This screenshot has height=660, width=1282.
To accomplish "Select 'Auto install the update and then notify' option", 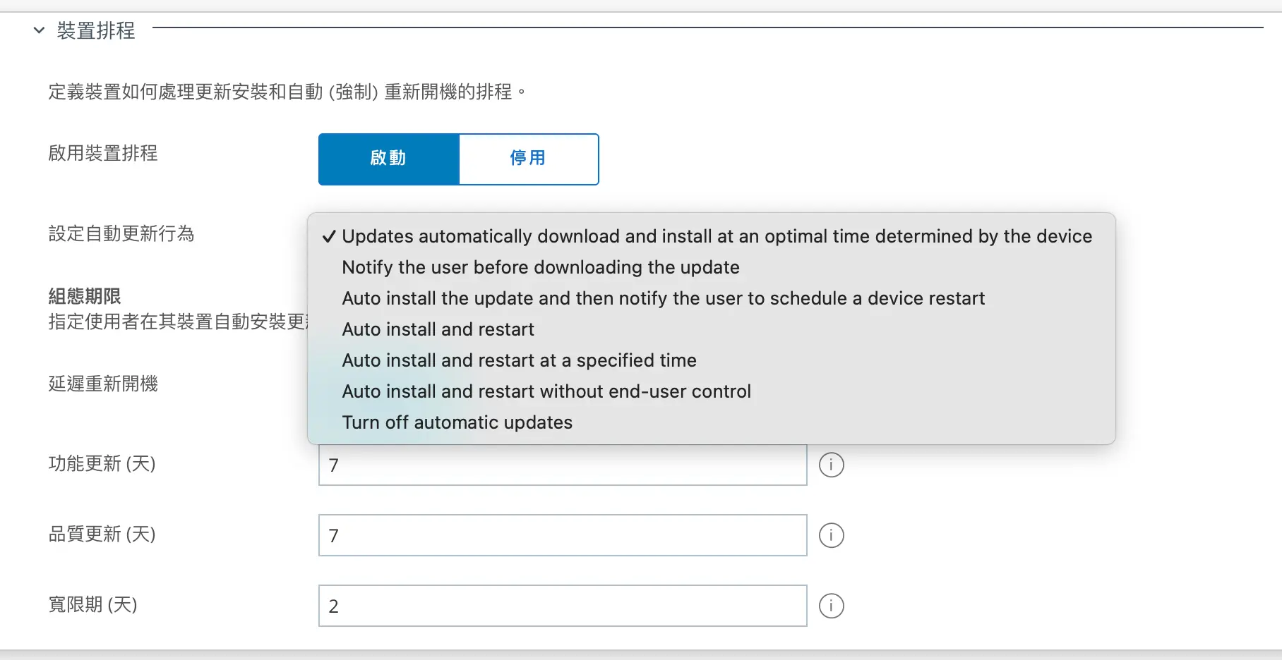I will point(663,298).
